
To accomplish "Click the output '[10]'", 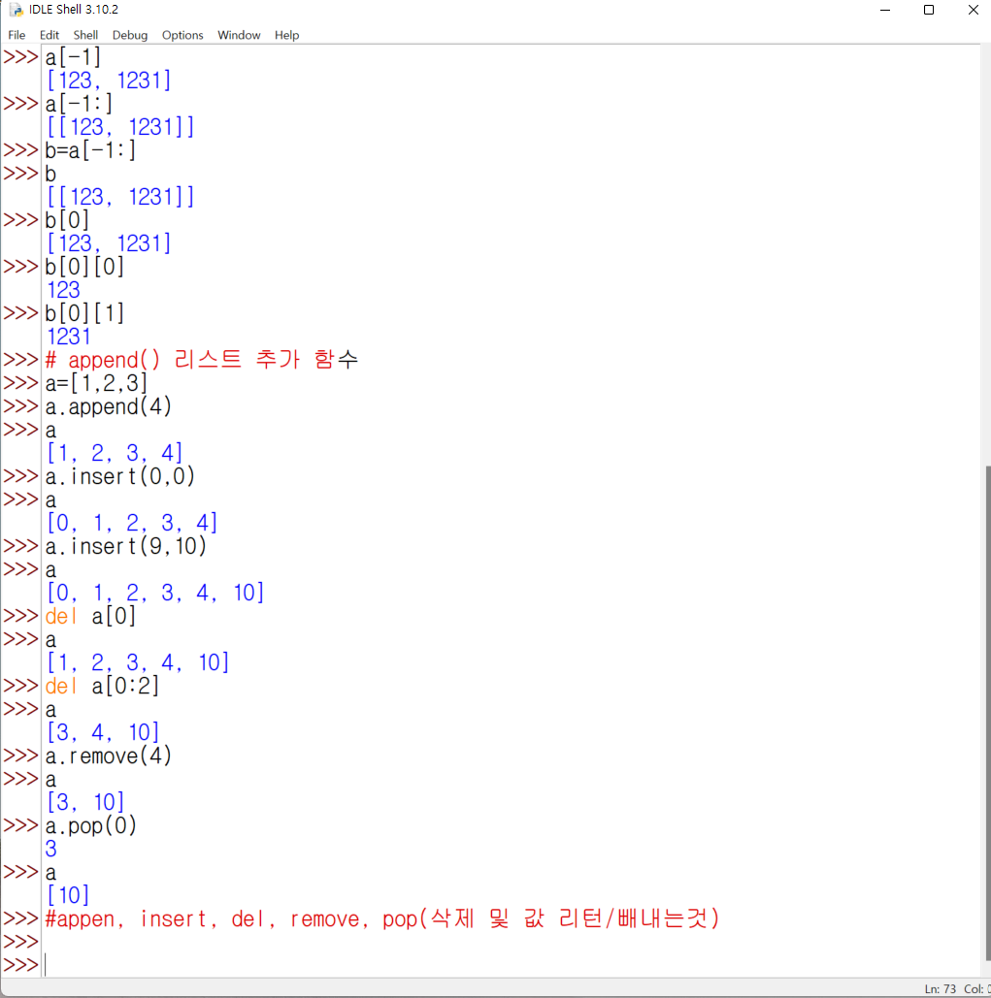I will click(68, 895).
